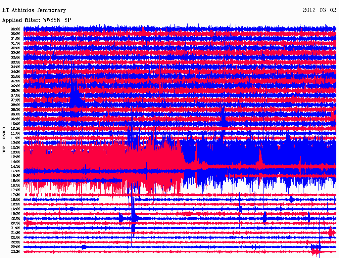Click the 14:00 time label
339x258 pixels.
click(16, 161)
